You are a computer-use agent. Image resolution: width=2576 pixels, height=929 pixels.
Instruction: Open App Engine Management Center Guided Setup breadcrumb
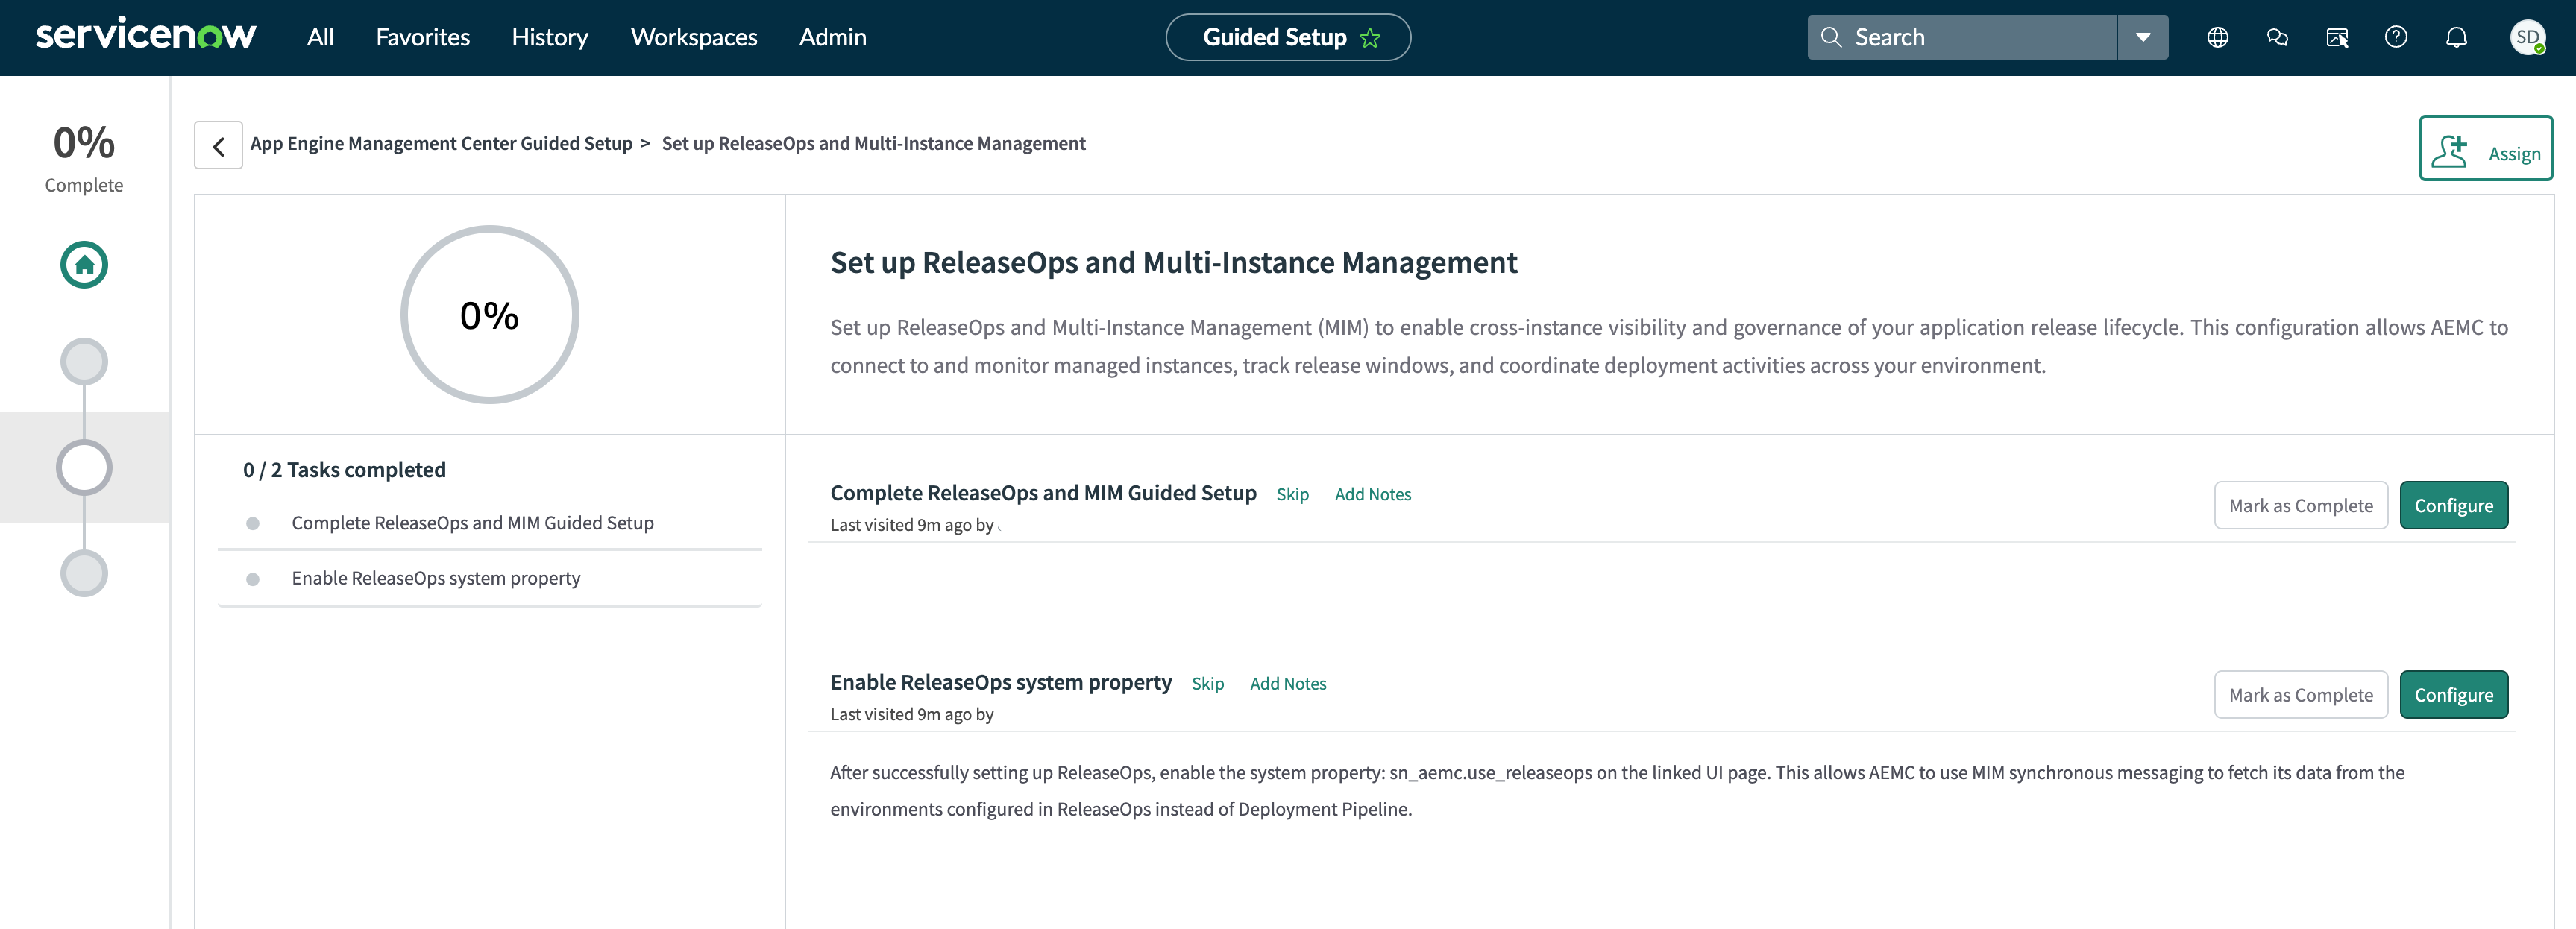pos(441,144)
